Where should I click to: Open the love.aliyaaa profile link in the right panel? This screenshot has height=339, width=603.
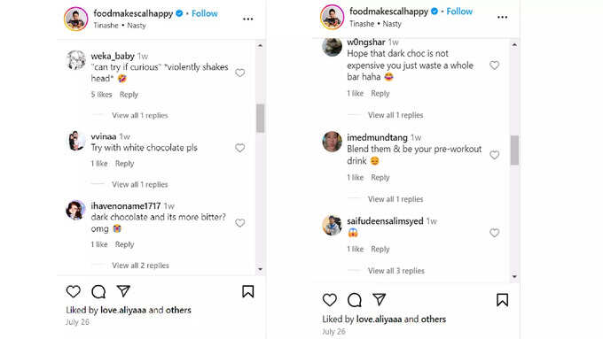380,319
